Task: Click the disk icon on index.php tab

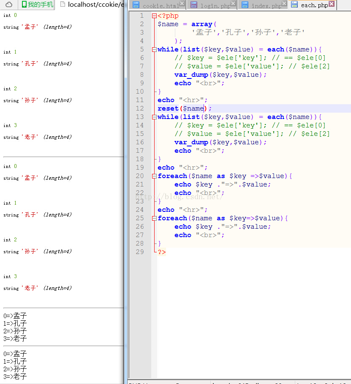Action: (x=245, y=5)
